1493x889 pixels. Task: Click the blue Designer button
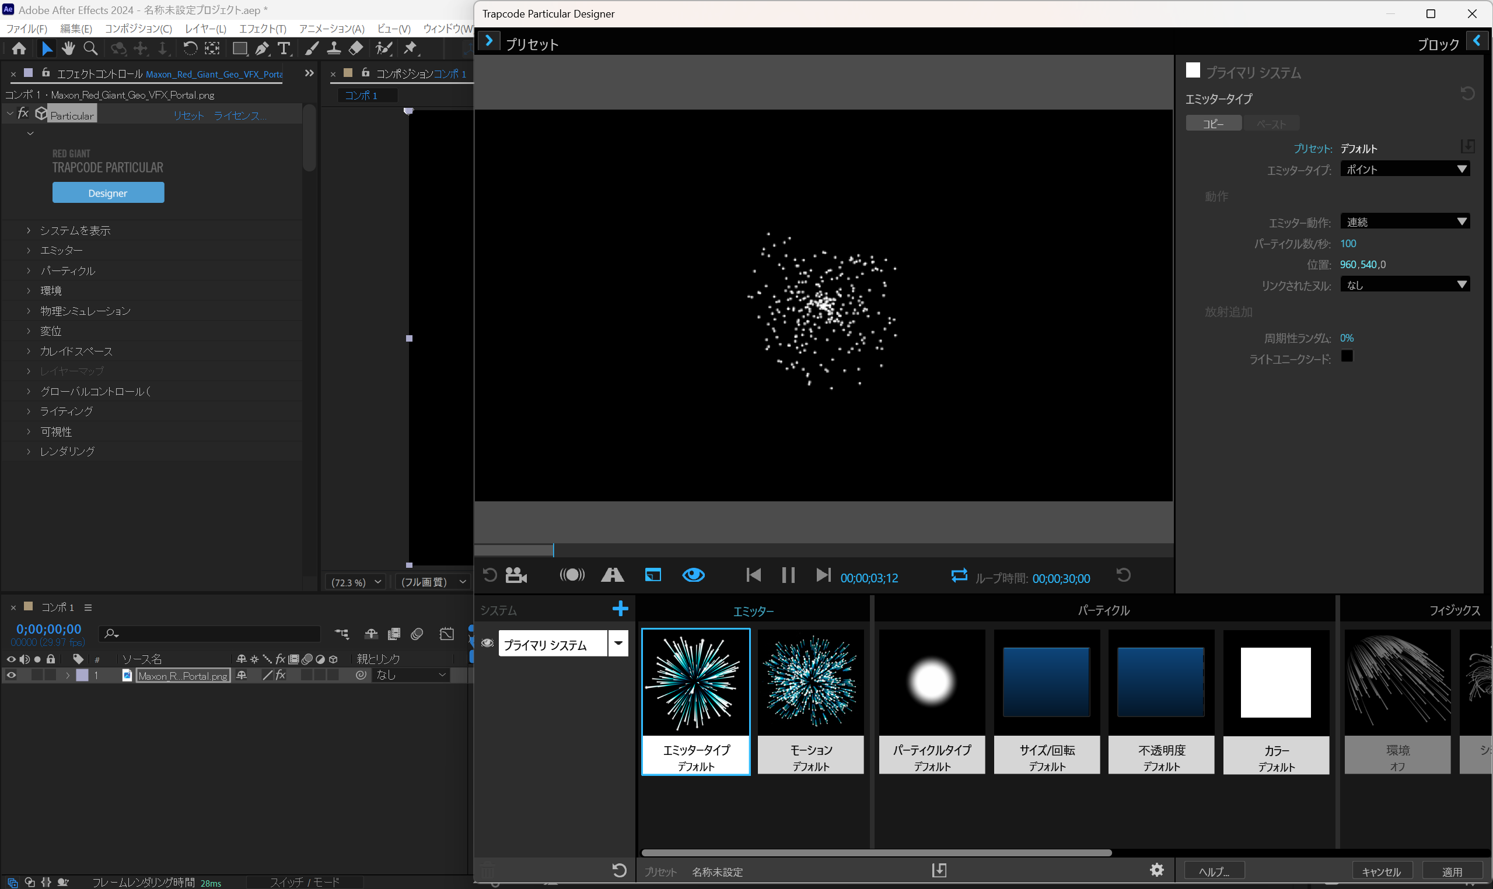pyautogui.click(x=108, y=193)
